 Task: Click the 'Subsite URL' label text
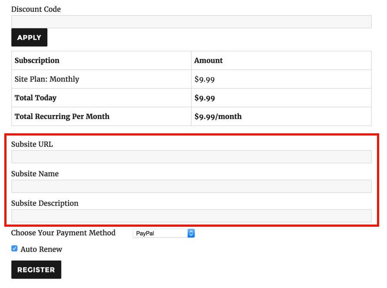pos(32,144)
